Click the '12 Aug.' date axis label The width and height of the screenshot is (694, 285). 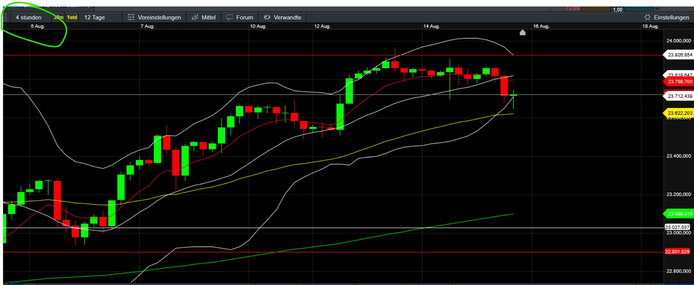click(322, 26)
